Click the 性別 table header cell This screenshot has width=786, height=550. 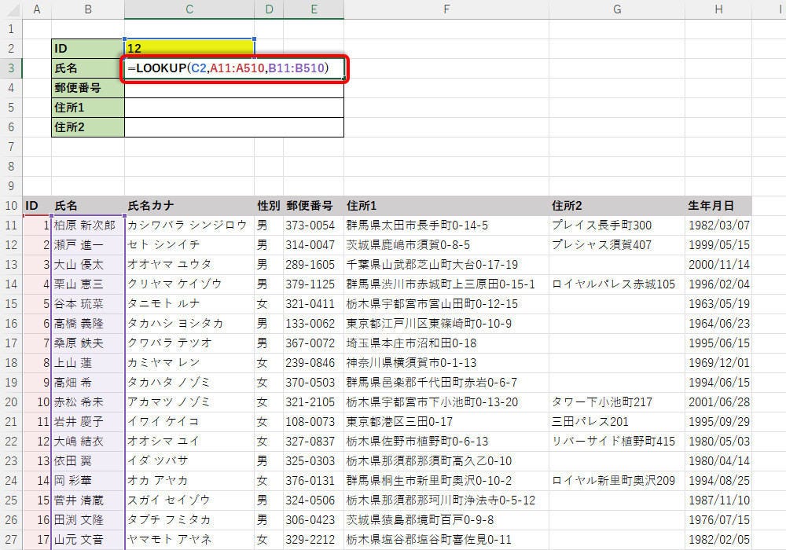tap(268, 206)
